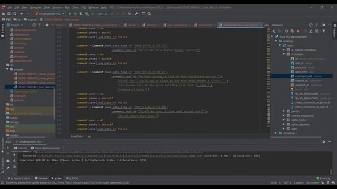Click the Rollback/undo arrow icon
Screen dimensions: 337x189
[129, 14]
